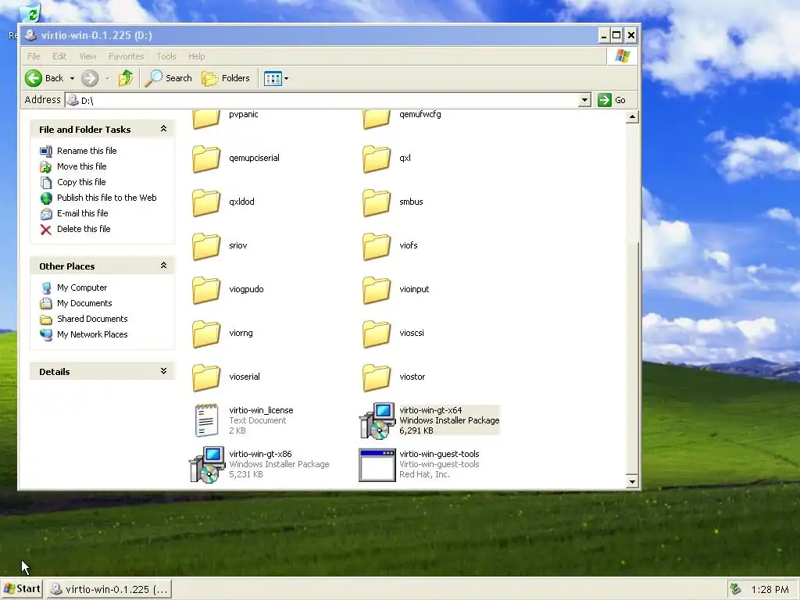
Task: Open the File menu
Action: tap(34, 56)
